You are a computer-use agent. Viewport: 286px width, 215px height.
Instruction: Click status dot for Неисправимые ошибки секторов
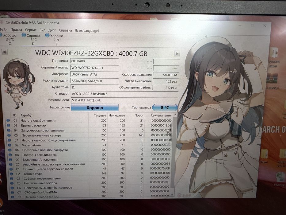[x=12, y=188]
